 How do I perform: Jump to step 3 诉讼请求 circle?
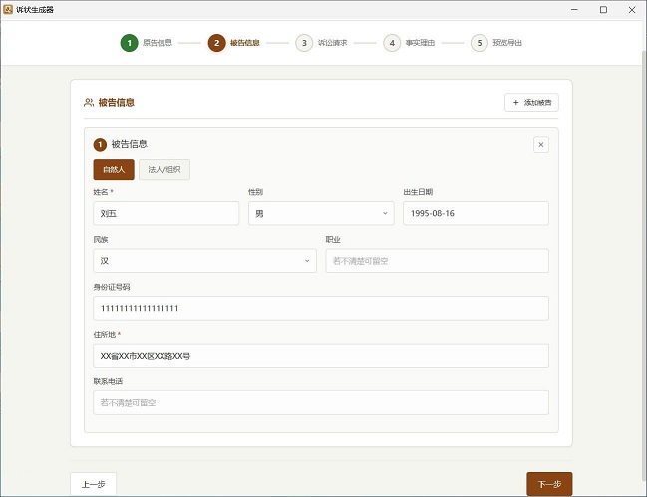pyautogui.click(x=304, y=43)
